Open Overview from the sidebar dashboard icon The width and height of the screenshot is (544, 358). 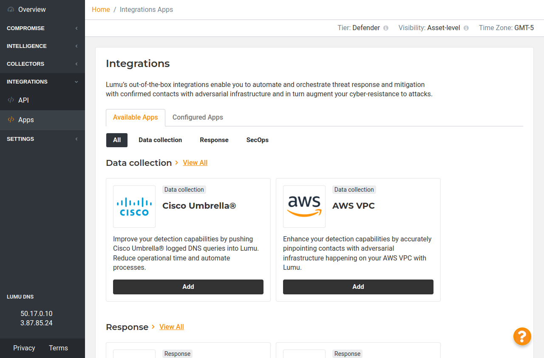point(11,9)
